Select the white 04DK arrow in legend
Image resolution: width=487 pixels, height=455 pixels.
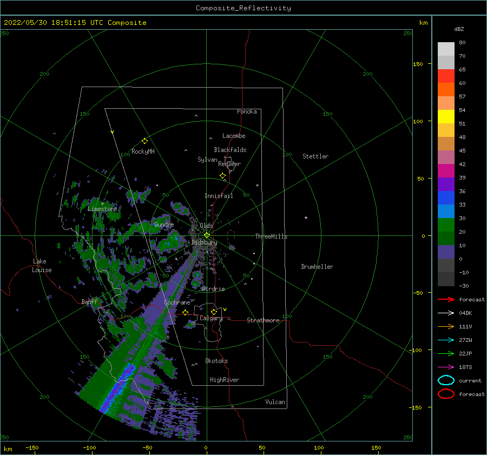[446, 313]
